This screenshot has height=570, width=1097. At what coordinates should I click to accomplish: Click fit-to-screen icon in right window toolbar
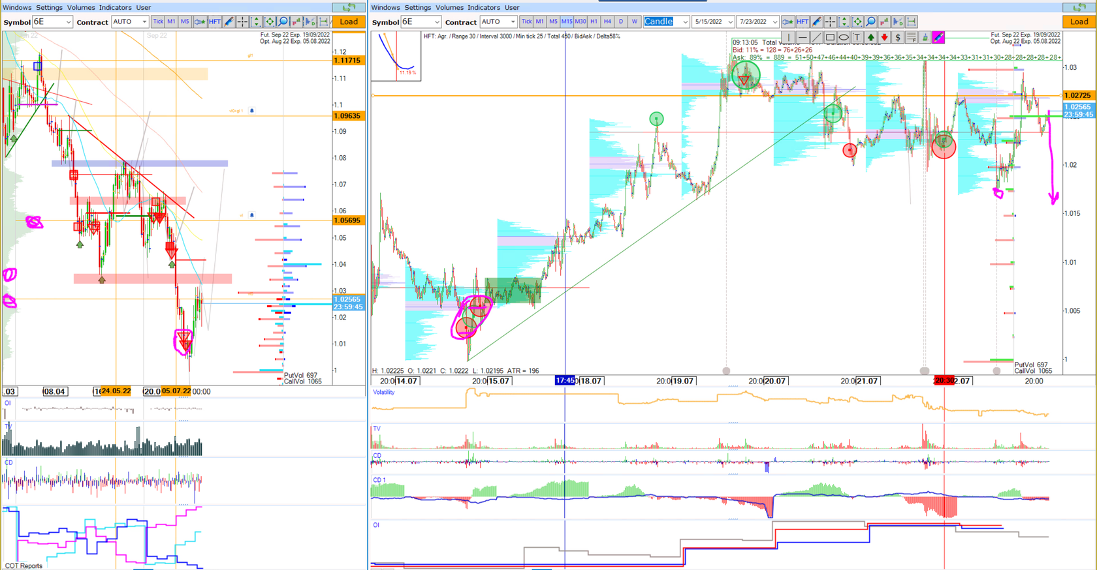(x=857, y=22)
